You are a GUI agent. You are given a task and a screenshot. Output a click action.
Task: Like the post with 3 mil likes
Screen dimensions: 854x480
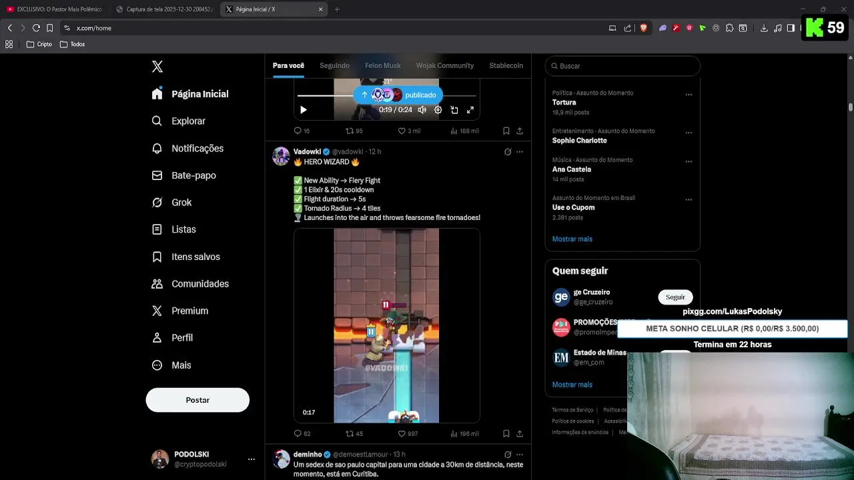[410, 131]
